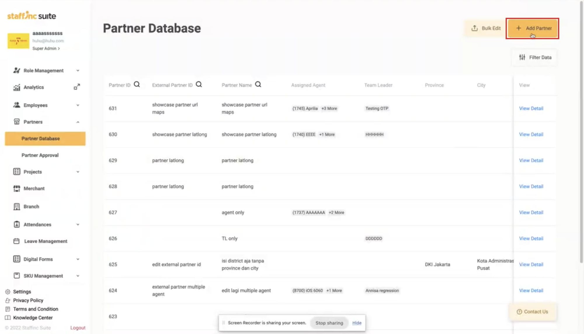This screenshot has height=334, width=584.
Task: Open Analytics external link icon
Action: tap(77, 87)
